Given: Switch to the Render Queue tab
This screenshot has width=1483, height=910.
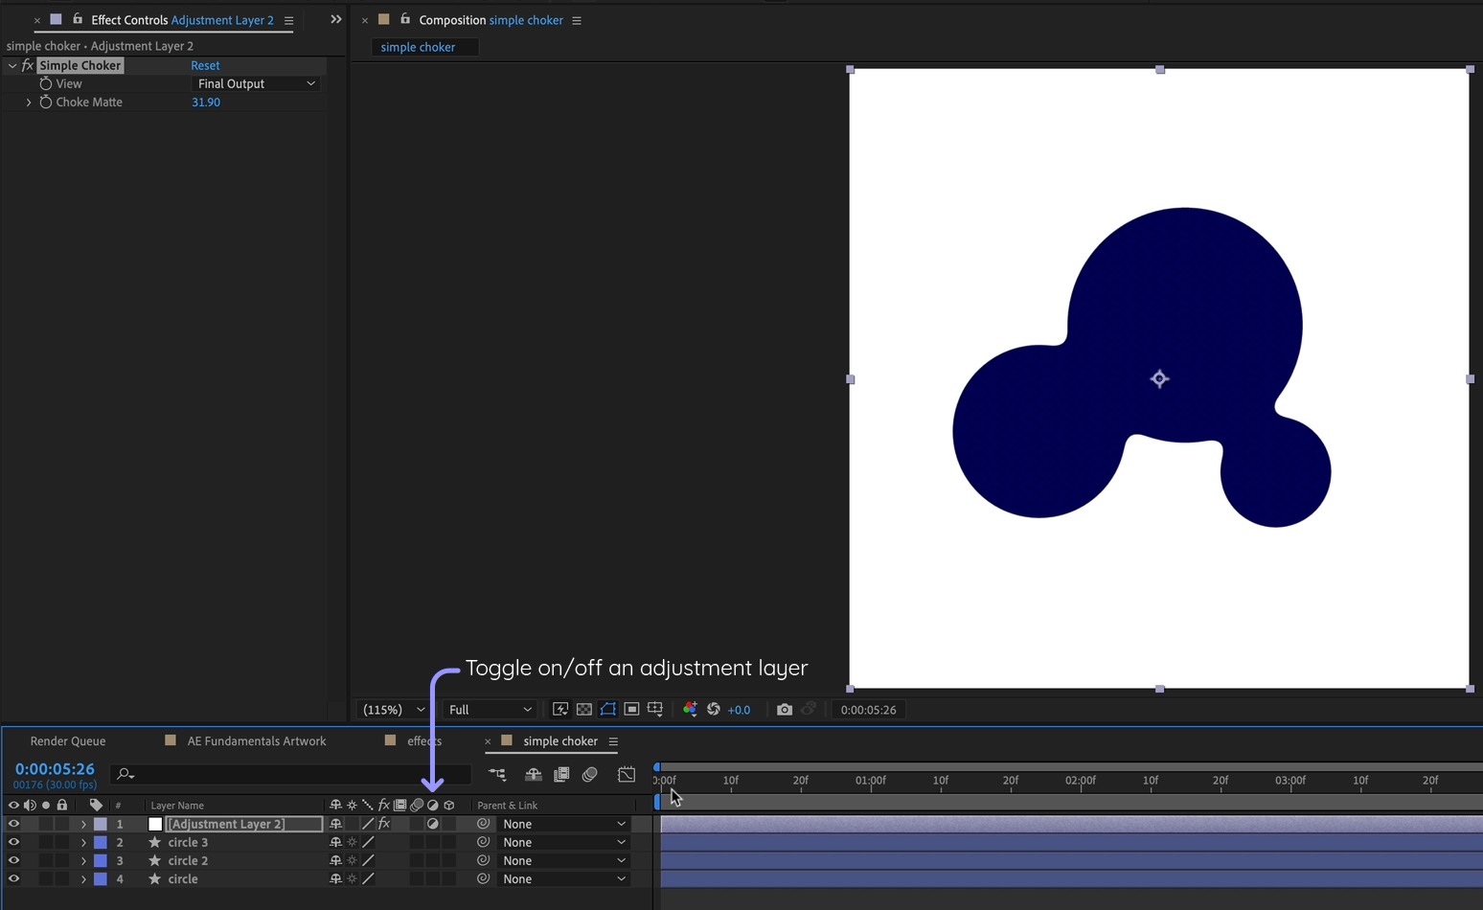Looking at the screenshot, I should (67, 740).
